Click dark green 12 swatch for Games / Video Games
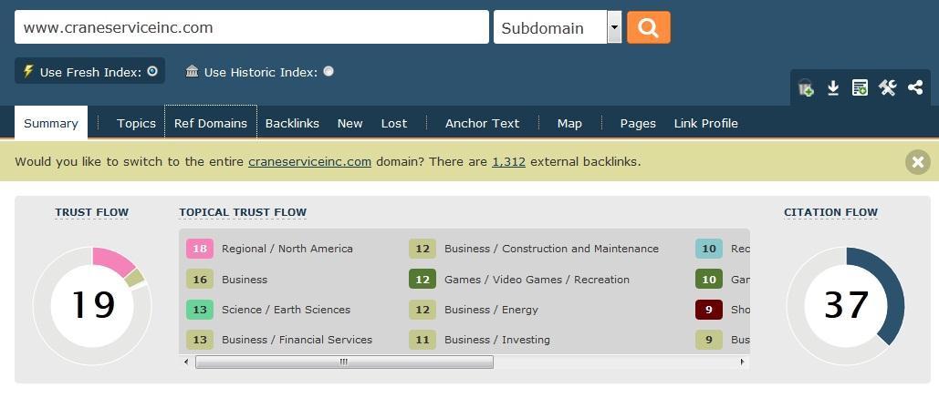This screenshot has height=398, width=939. point(423,279)
